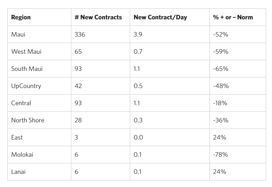Select the North Shore row label
The image size is (272, 187).
point(27,120)
